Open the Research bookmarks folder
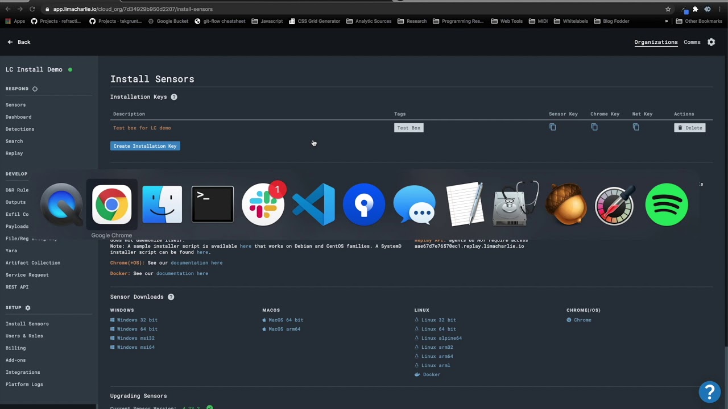The height and width of the screenshot is (409, 728). click(412, 21)
